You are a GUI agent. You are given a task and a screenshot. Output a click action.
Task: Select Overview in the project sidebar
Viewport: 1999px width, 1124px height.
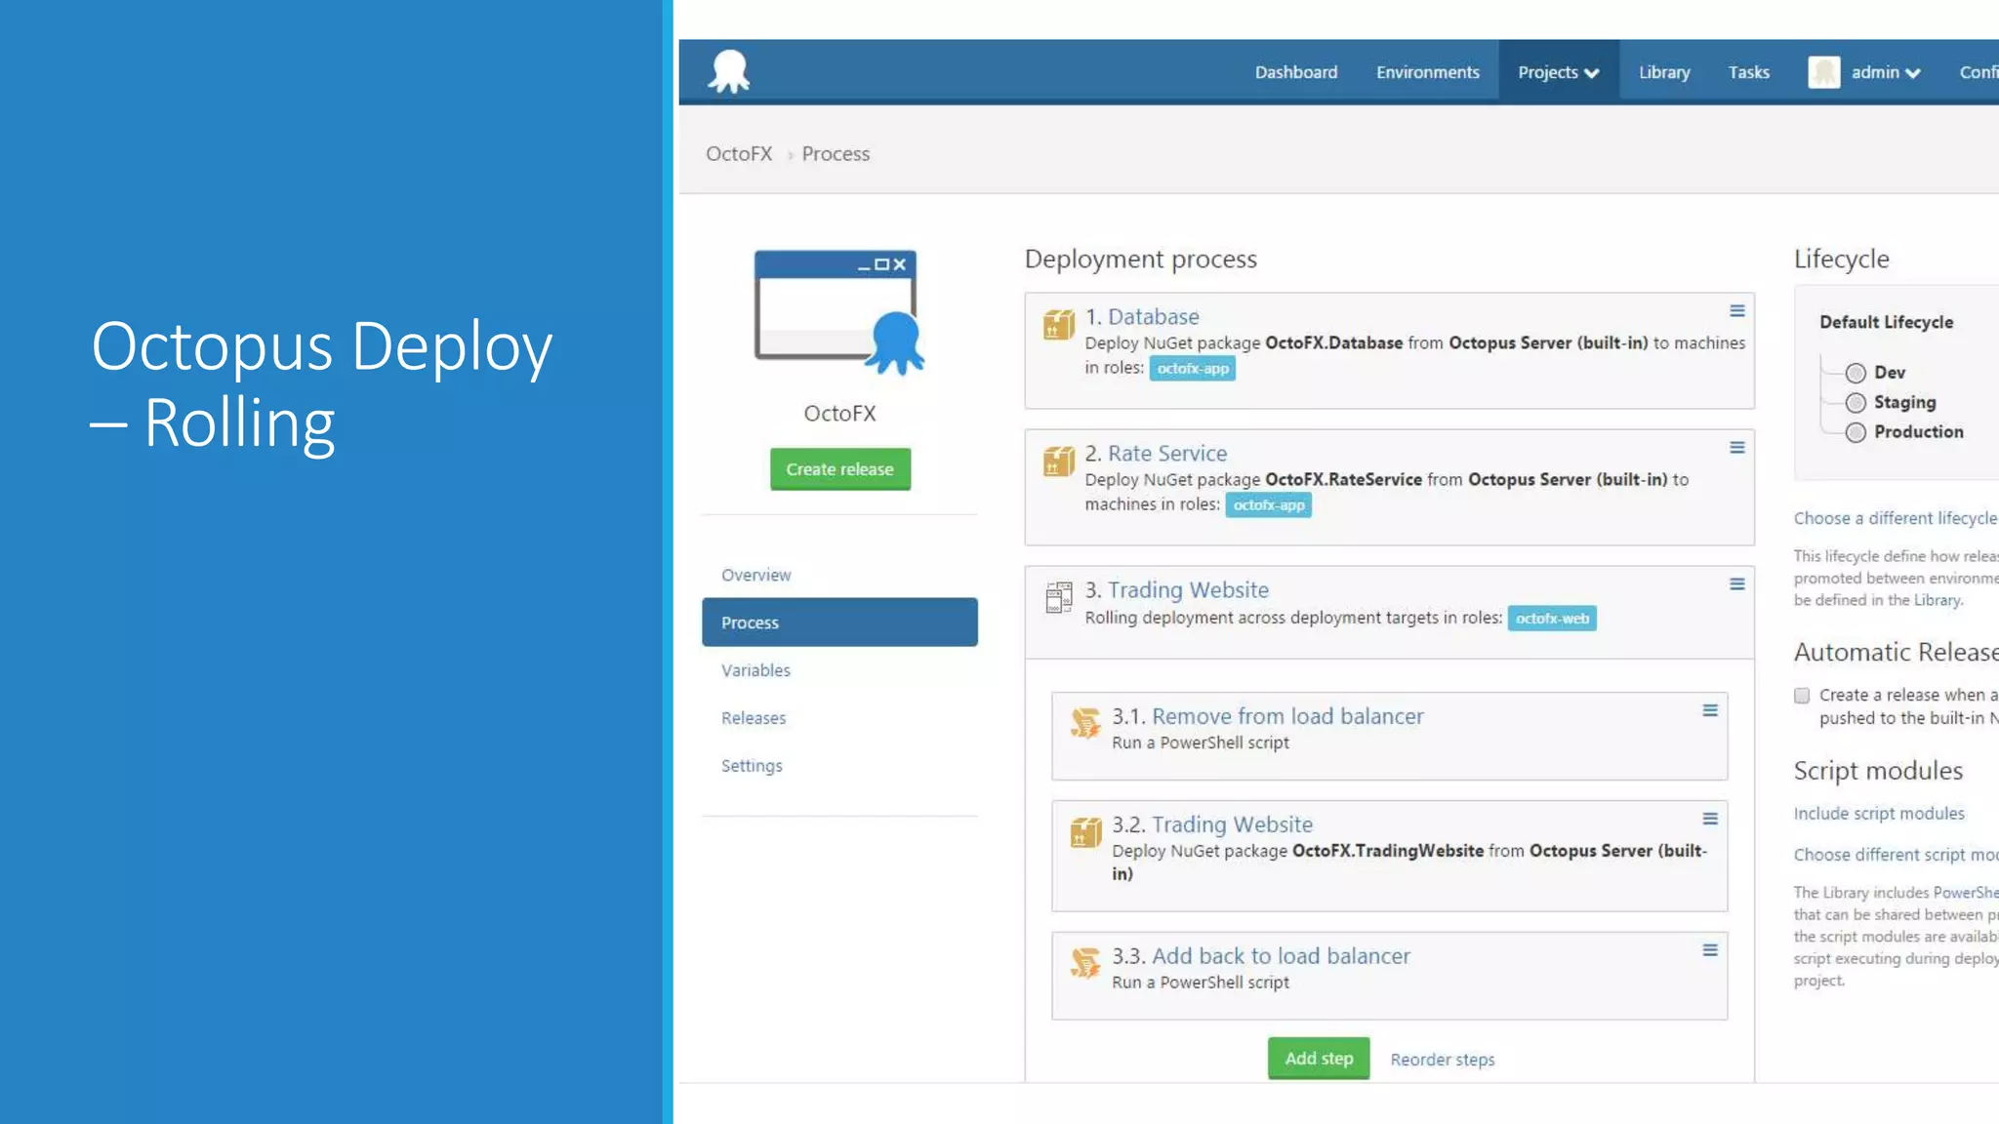pyautogui.click(x=756, y=575)
